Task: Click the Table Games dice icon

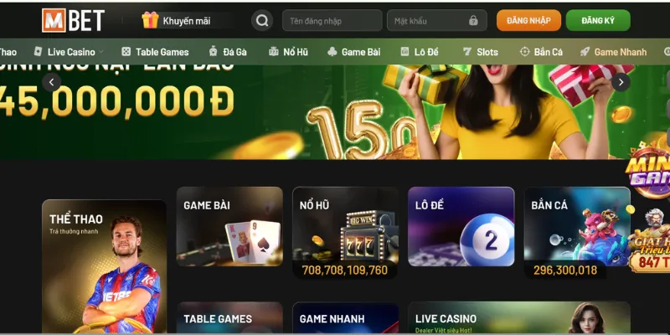Action: [126, 52]
